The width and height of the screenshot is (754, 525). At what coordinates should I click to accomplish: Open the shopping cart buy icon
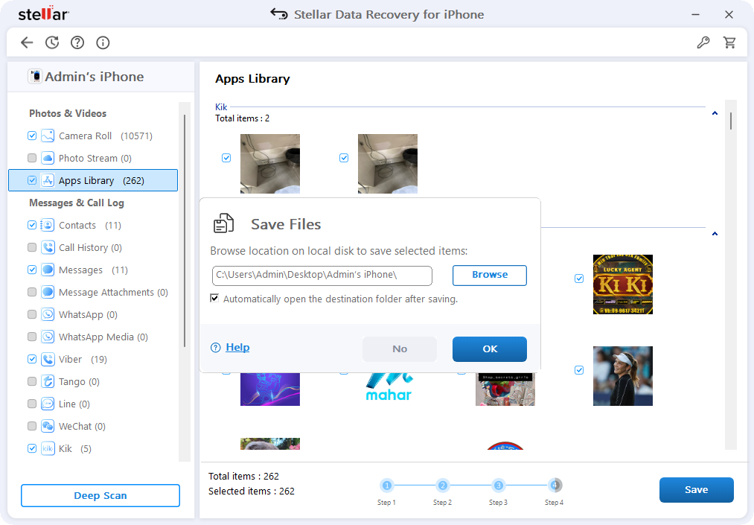tap(729, 43)
